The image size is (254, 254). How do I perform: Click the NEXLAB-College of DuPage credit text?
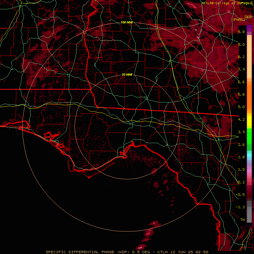tap(227, 3)
